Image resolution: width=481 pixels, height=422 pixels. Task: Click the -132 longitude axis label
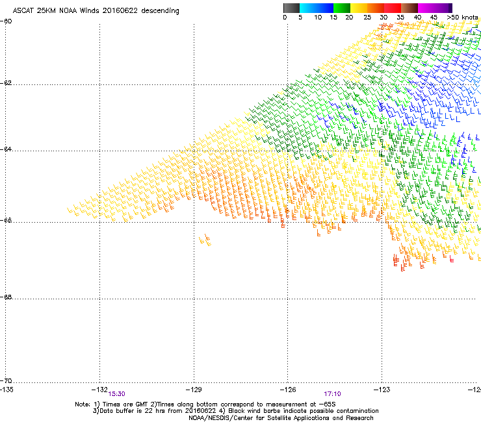(99, 390)
